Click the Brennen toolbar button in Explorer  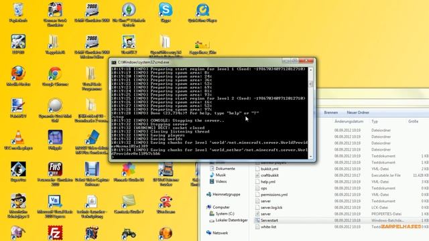330,112
